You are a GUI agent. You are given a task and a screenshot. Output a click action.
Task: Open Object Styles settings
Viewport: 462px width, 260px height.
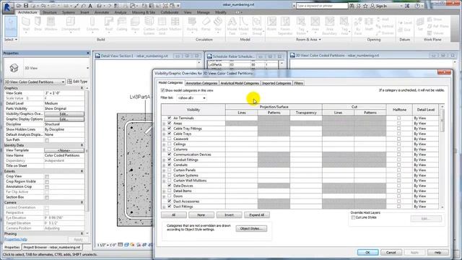(x=251, y=228)
